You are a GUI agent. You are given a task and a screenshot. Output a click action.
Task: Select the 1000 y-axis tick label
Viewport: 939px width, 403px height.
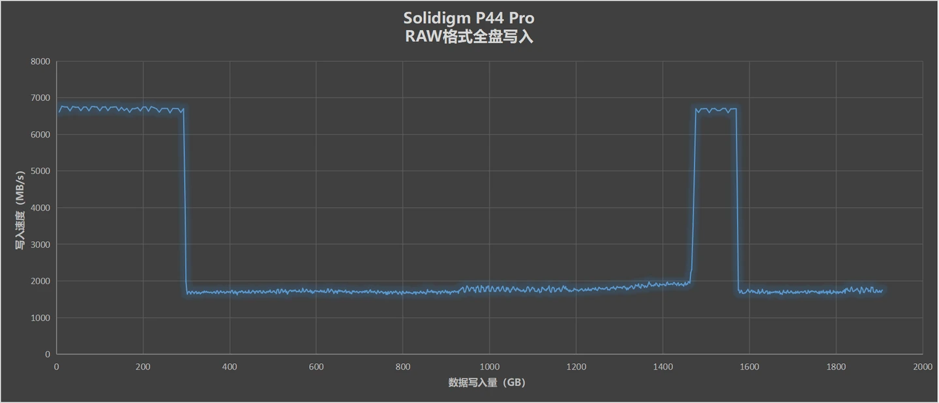point(39,318)
